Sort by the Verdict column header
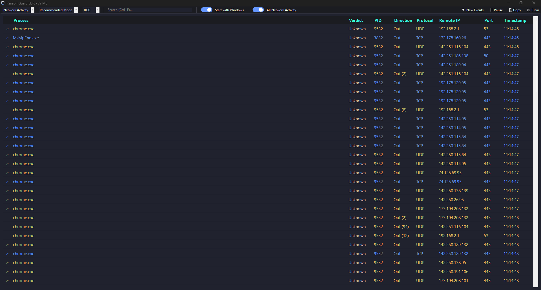541x290 pixels. point(356,21)
